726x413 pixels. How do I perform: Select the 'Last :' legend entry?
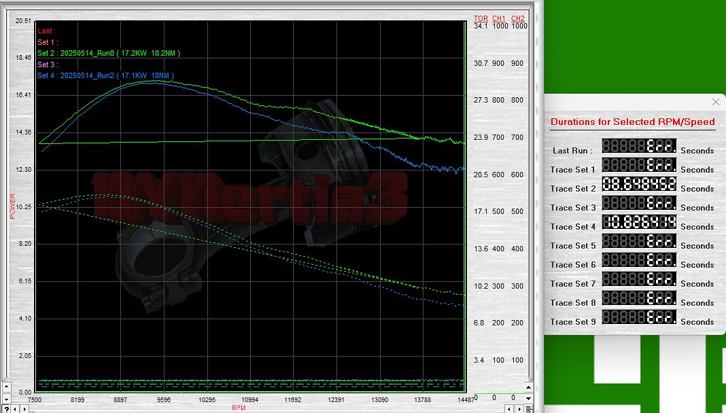(47, 31)
